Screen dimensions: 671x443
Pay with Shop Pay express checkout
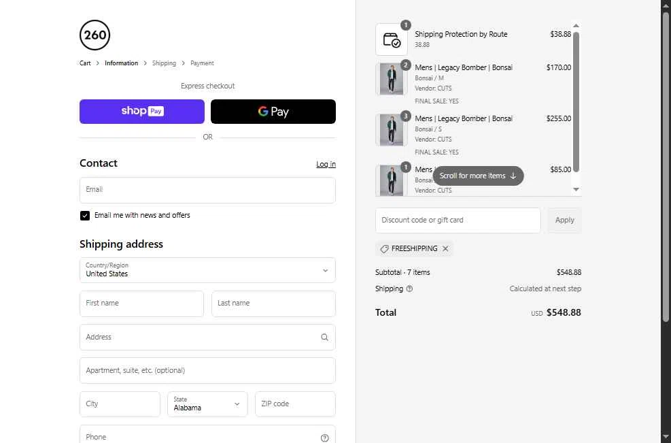[142, 112]
